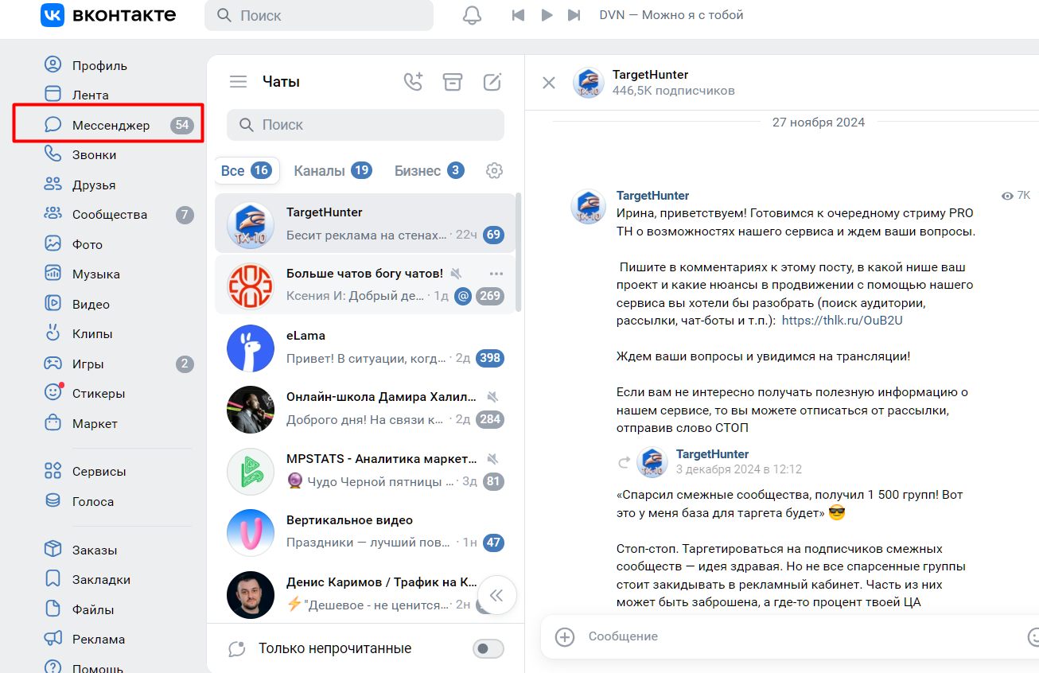Screen dimensions: 1039x673
Task: Open the thlk.ru link in message
Action: [x=842, y=321]
